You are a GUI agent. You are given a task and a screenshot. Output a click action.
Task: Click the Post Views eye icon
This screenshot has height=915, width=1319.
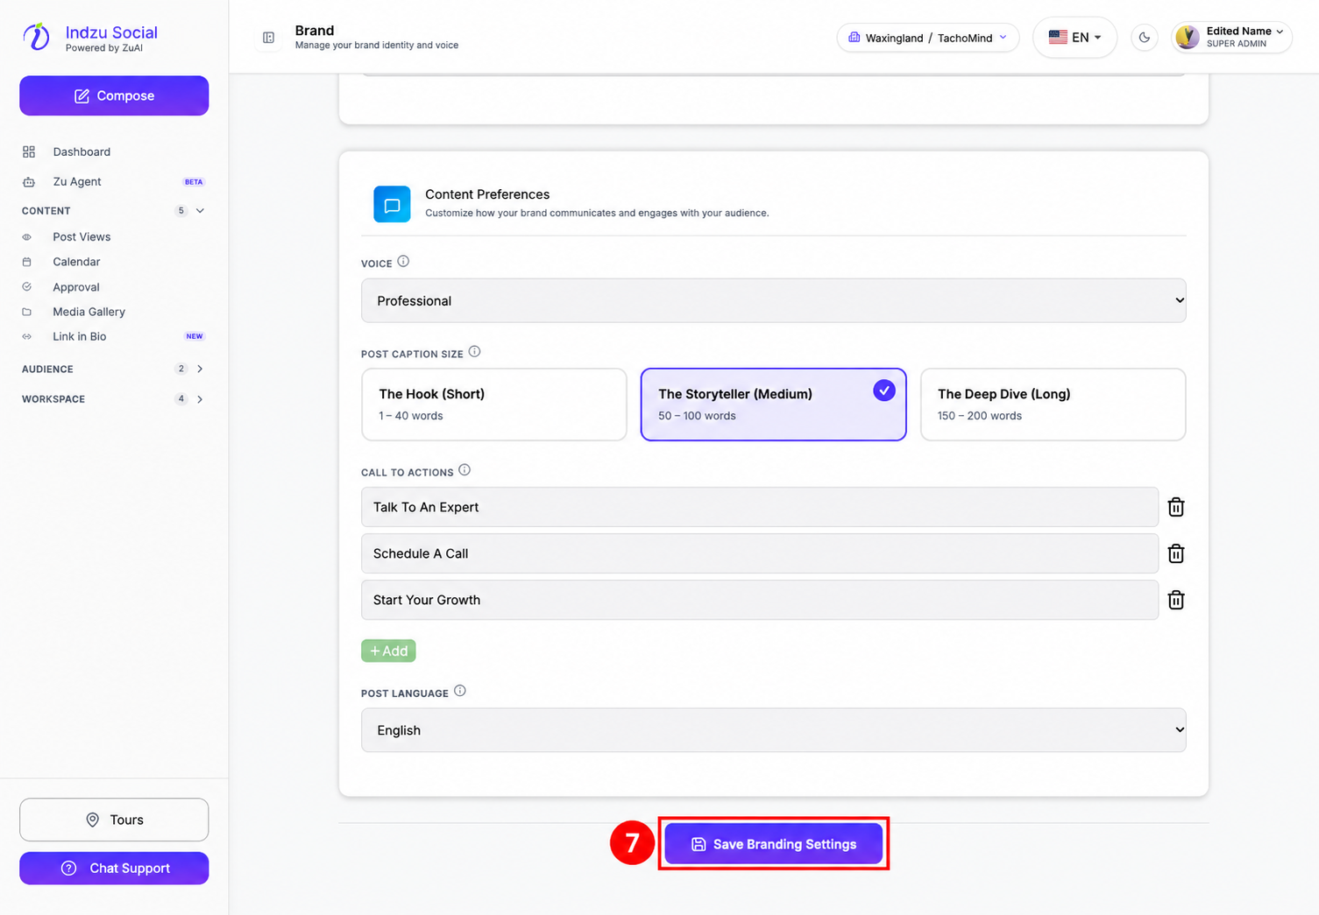click(27, 237)
